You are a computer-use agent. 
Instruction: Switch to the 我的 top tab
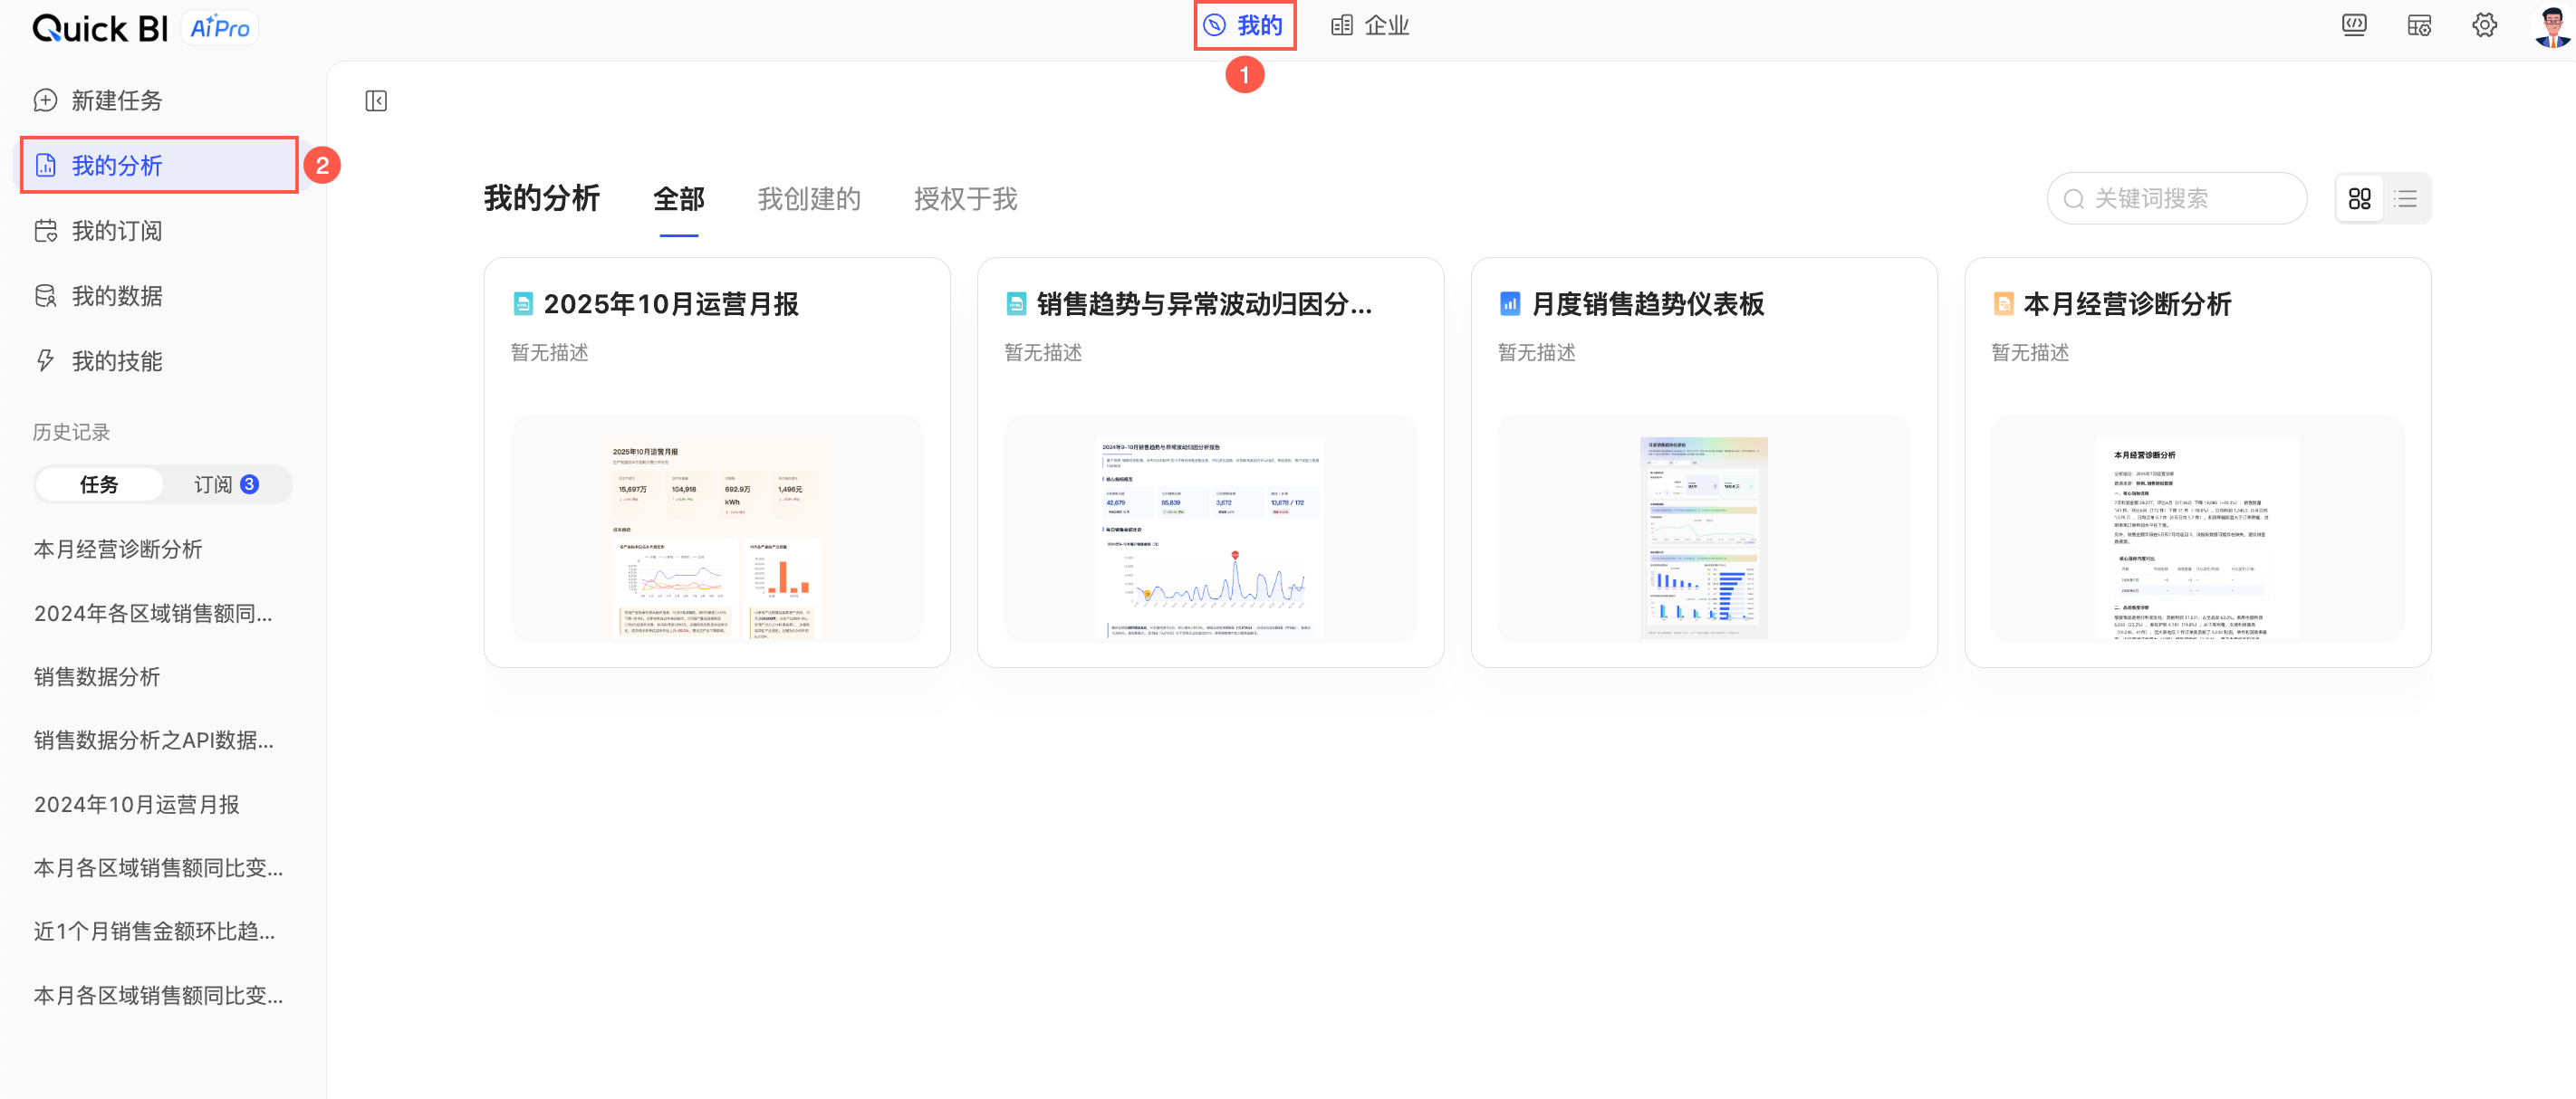click(x=1244, y=26)
